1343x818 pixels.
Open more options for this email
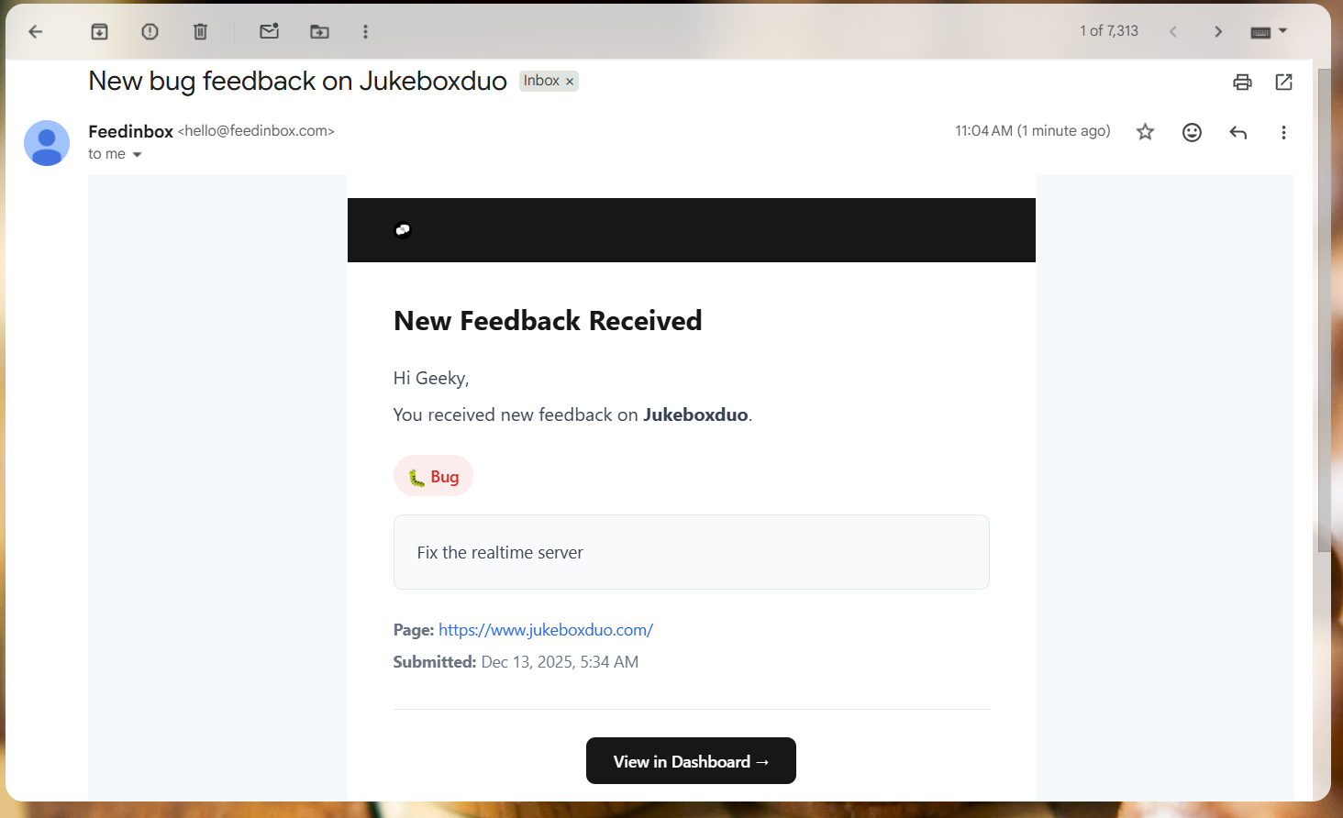1283,132
